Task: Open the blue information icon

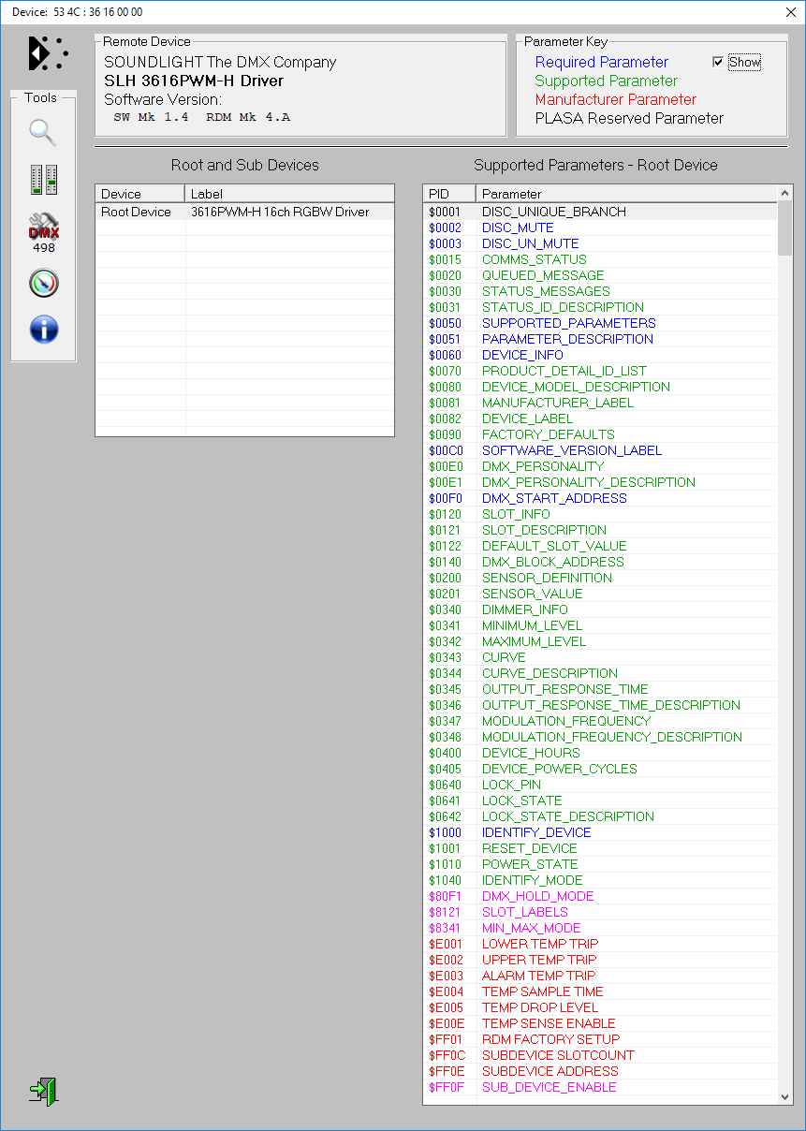Action: pyautogui.click(x=44, y=330)
